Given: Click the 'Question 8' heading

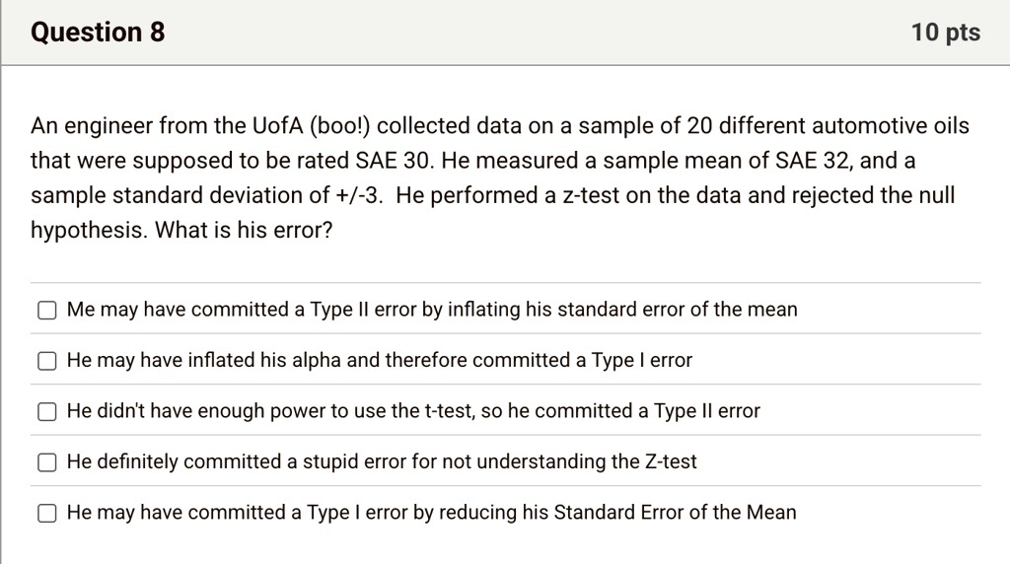Looking at the screenshot, I should click(x=98, y=33).
